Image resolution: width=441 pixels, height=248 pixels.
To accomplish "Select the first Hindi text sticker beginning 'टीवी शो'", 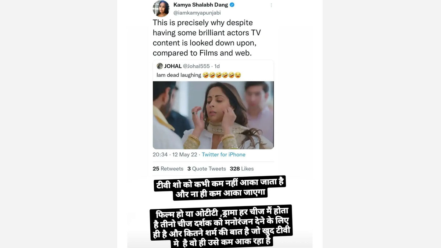I will point(220,188).
